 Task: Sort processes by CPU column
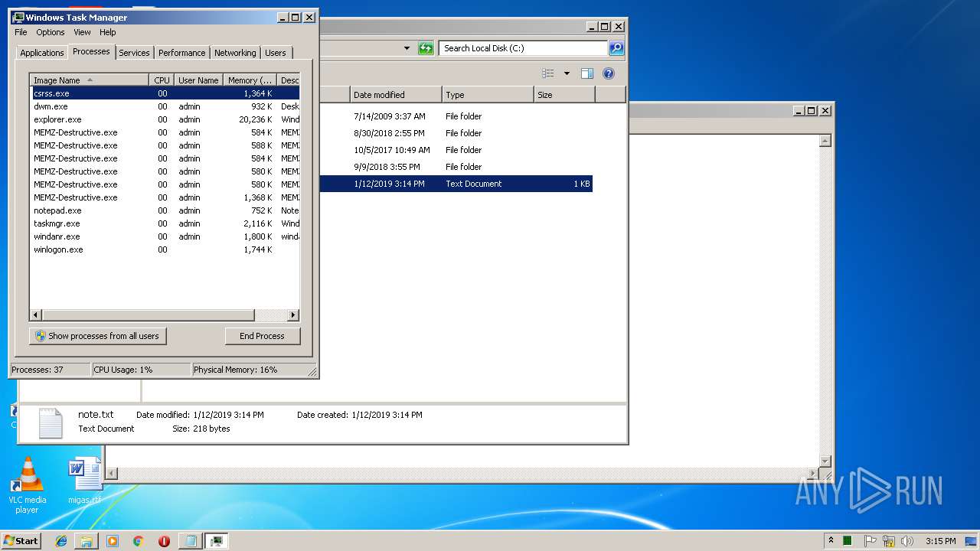[x=162, y=80]
